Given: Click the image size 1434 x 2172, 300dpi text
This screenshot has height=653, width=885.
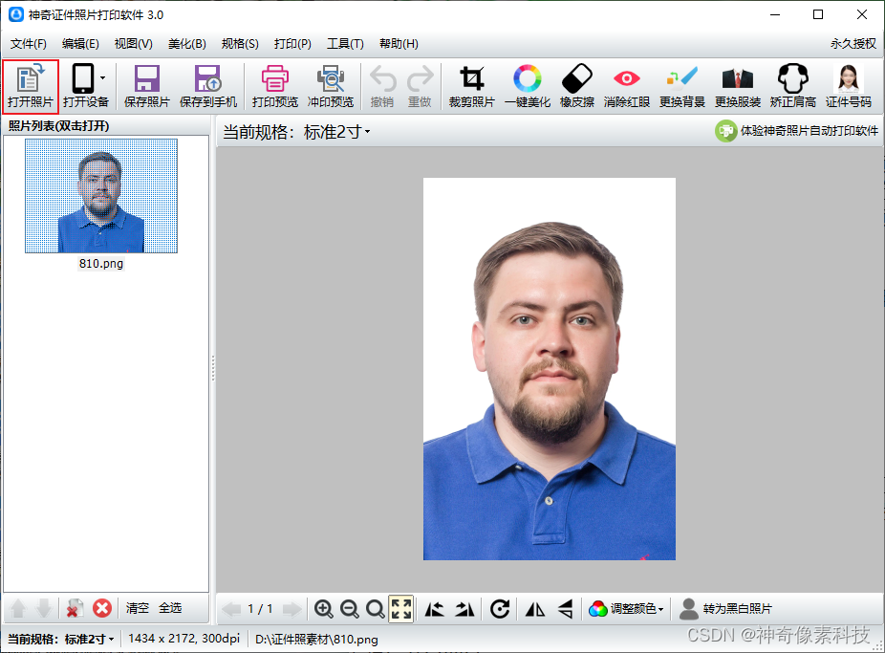Looking at the screenshot, I should [184, 639].
